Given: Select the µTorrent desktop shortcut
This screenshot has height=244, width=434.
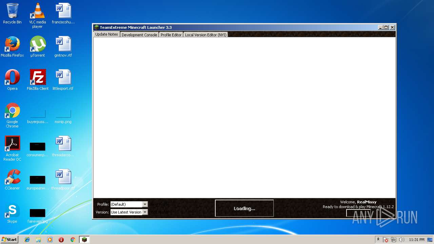Looking at the screenshot, I should tap(37, 47).
